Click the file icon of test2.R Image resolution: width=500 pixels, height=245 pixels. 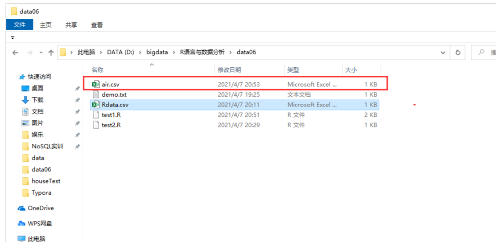(95, 125)
